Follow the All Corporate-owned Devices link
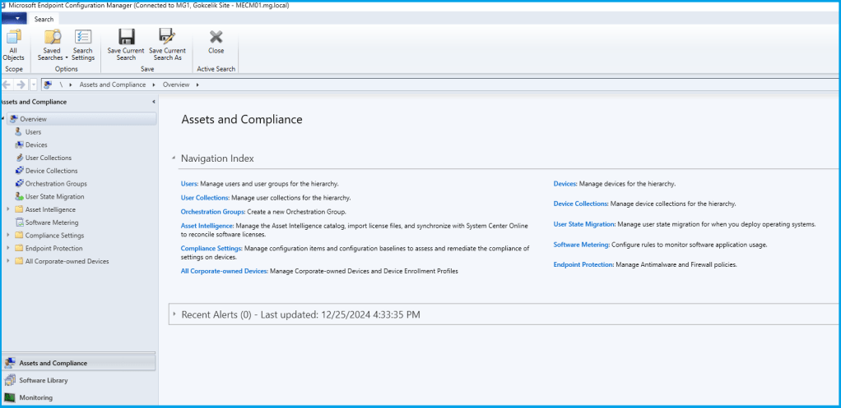 [x=224, y=270]
